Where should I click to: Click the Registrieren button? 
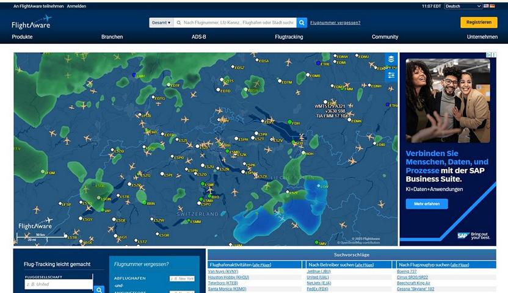coord(479,23)
